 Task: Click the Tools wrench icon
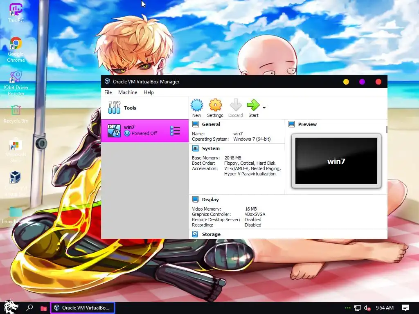pos(114,108)
